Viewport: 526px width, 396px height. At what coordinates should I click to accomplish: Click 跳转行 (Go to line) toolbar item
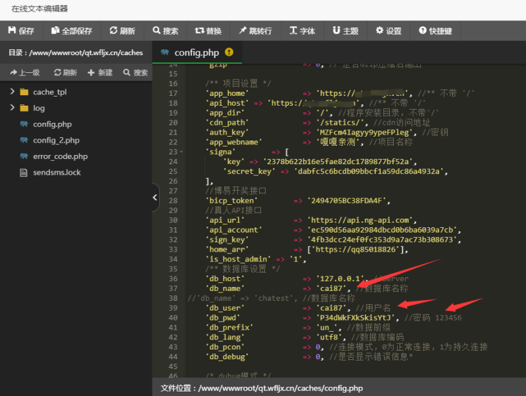[x=255, y=31]
